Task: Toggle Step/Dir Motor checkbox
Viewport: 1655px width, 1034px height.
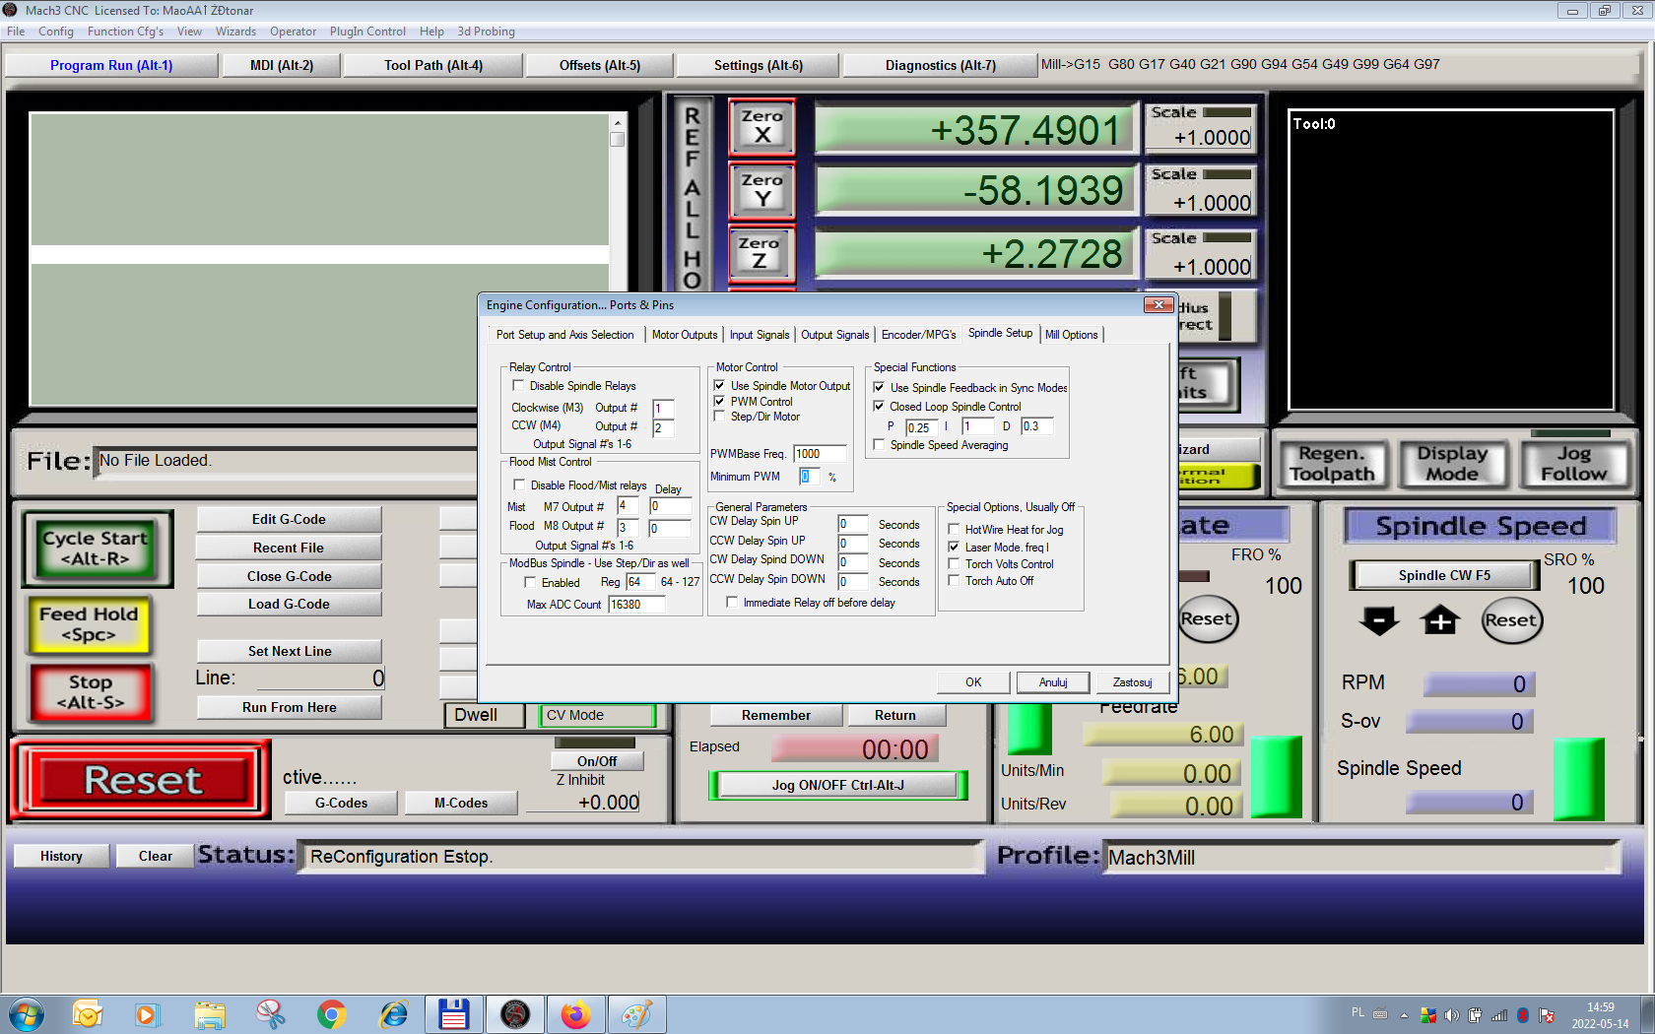Action: point(719,417)
